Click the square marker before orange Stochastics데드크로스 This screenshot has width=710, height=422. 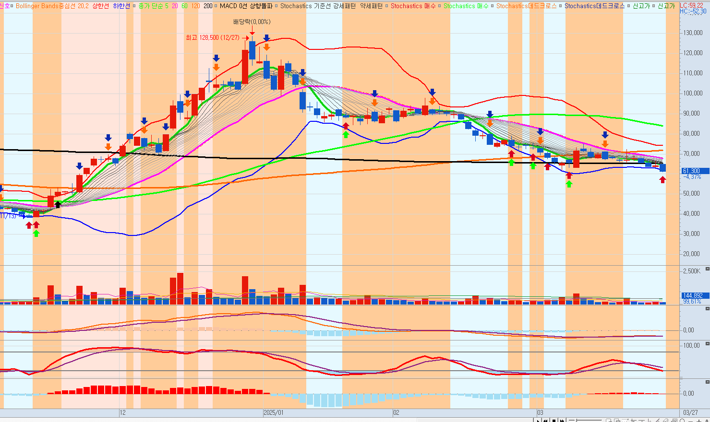click(493, 6)
